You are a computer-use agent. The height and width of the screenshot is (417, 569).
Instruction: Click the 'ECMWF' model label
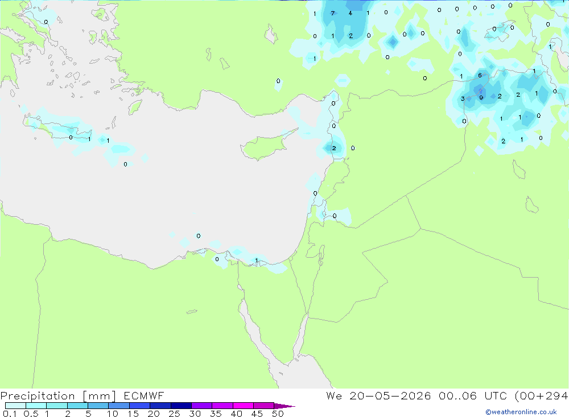tap(144, 395)
